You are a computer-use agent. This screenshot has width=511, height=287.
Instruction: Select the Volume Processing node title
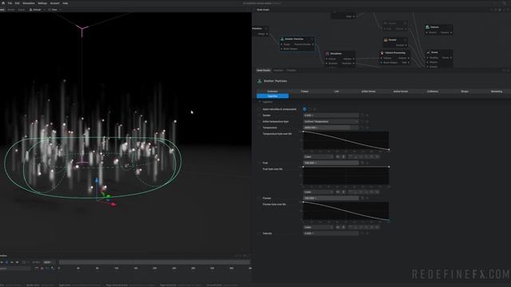[x=395, y=53]
